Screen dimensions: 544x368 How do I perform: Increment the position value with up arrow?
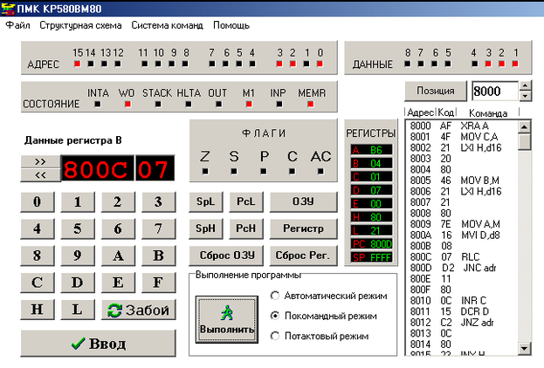pyautogui.click(x=524, y=86)
